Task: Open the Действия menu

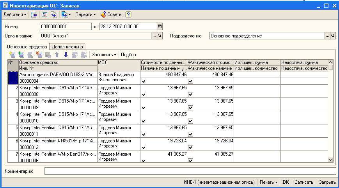Action: (15, 14)
